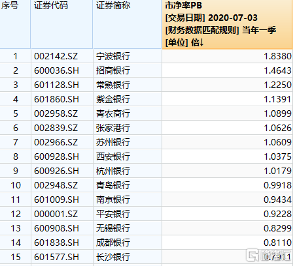Select row number 4
The image size is (295, 266).
point(15,99)
